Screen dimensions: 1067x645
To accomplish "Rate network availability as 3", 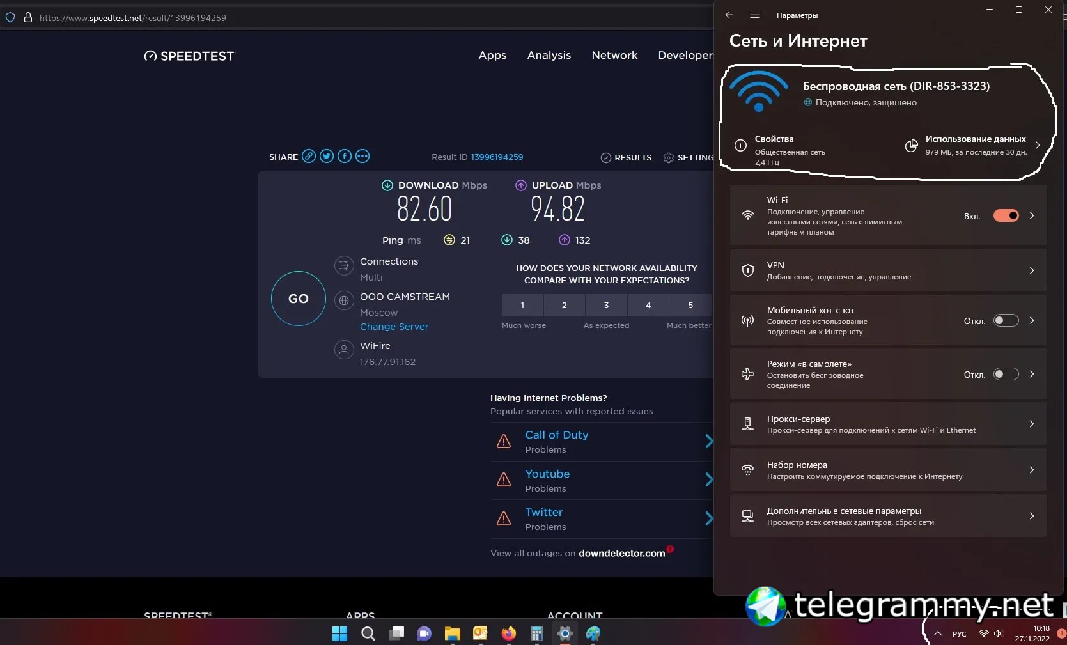I will click(x=606, y=306).
